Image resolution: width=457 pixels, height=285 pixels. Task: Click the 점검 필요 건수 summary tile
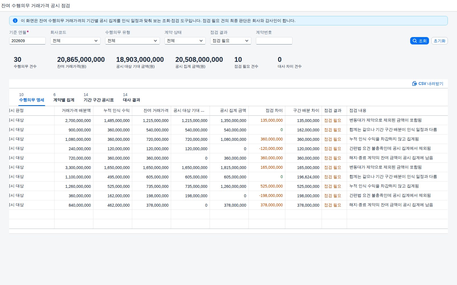[x=246, y=62]
